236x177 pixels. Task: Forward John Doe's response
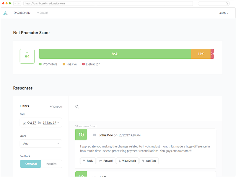[106, 161]
